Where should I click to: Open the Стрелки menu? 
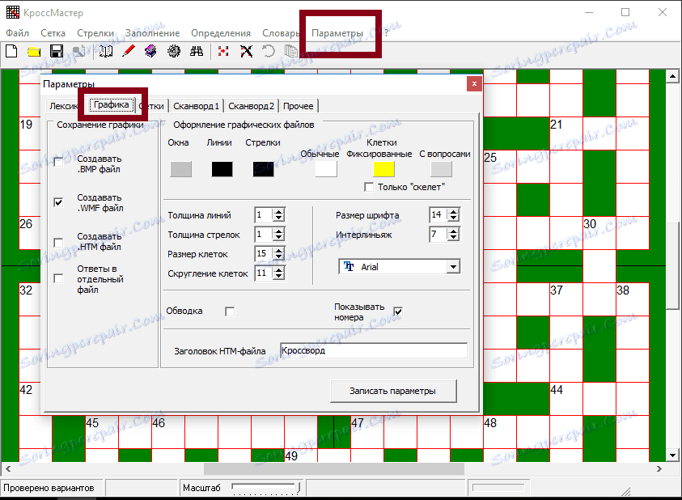coord(95,33)
